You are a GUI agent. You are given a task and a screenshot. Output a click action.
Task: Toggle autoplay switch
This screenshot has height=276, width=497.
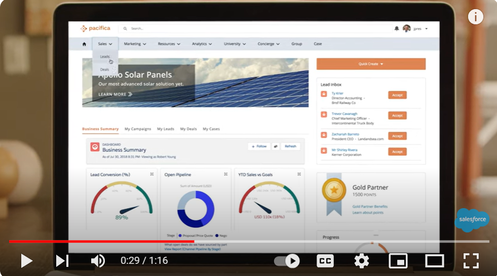pos(287,261)
